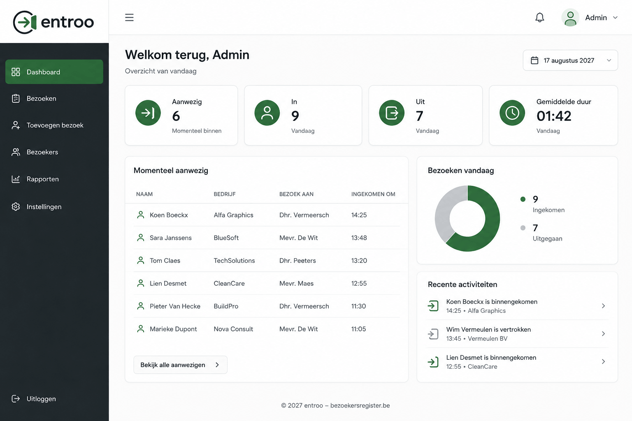Click the Uitloggen link
Image resolution: width=632 pixels, height=421 pixels.
point(41,399)
